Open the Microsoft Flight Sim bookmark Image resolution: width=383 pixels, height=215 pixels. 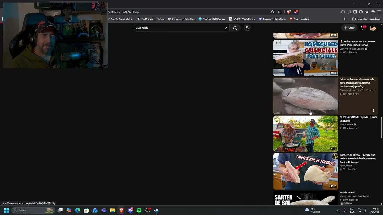point(273,19)
